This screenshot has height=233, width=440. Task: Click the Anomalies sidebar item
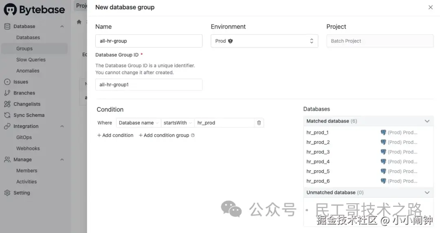pos(28,71)
